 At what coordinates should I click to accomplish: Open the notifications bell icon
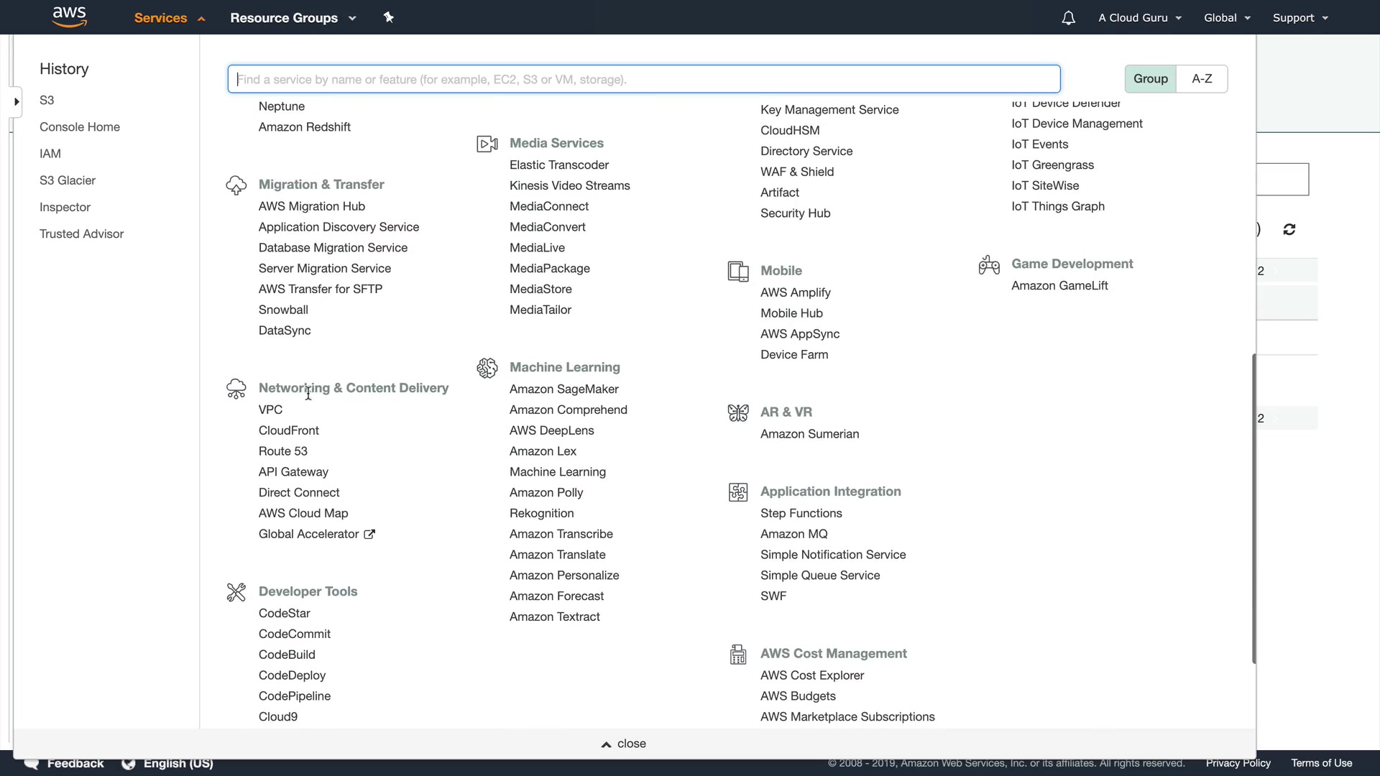tap(1068, 18)
